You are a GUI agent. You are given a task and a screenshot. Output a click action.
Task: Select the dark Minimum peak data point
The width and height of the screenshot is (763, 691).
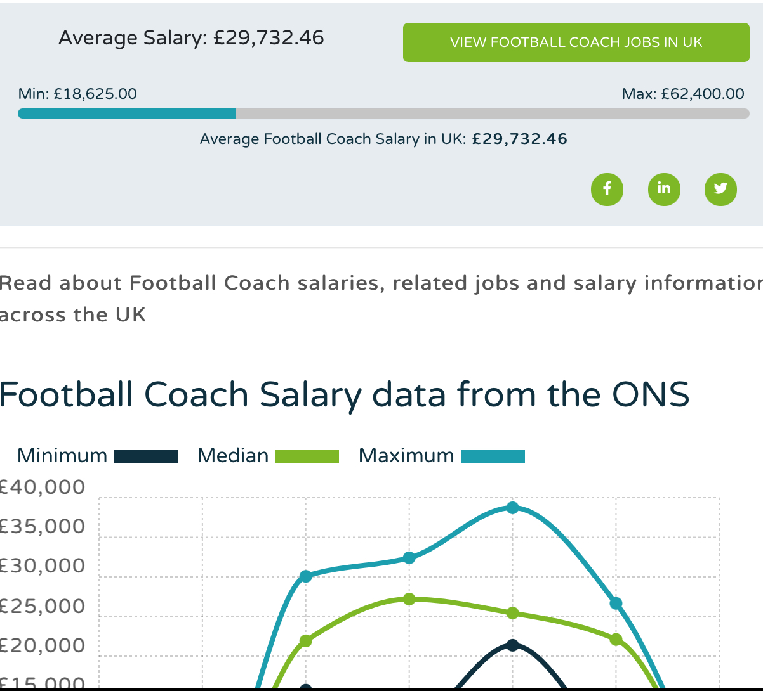click(513, 645)
